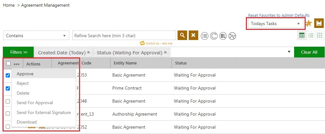
Task: Select Send For External Signature option
Action: coord(44,112)
